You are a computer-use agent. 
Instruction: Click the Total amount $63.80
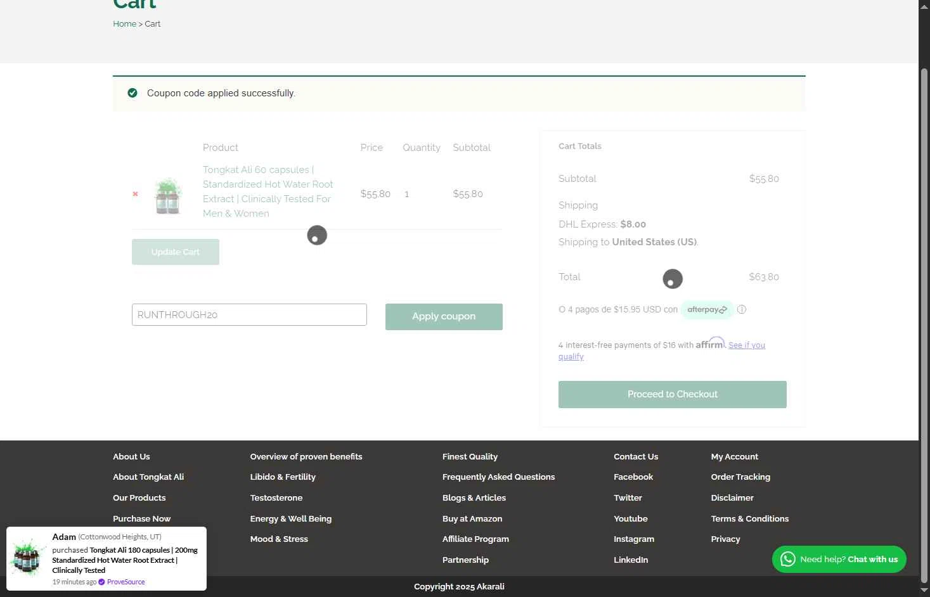[764, 277]
